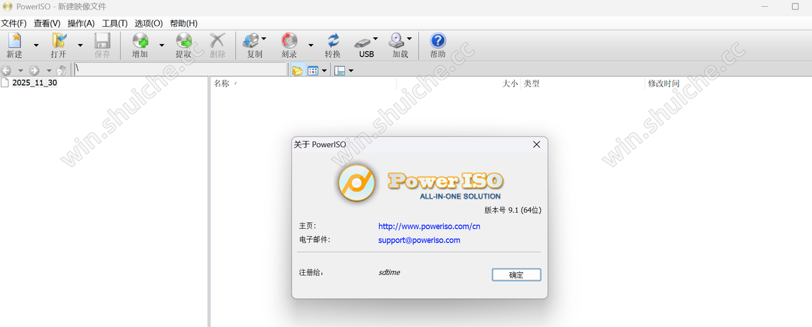Open the view mode dropdown arrow
The height and width of the screenshot is (327, 812).
pos(324,70)
